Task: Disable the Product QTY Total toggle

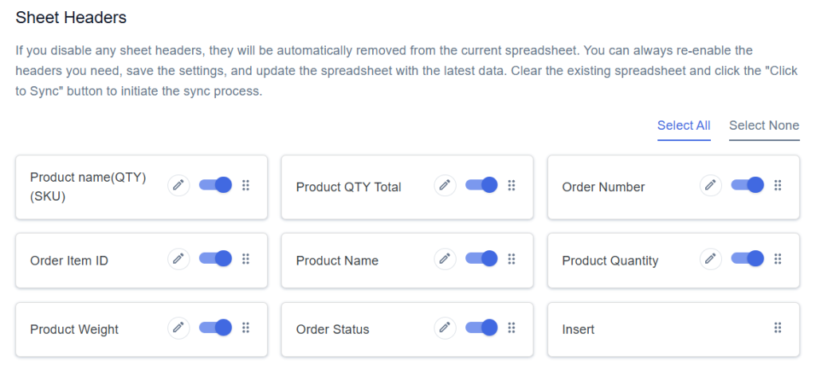Action: tap(481, 185)
